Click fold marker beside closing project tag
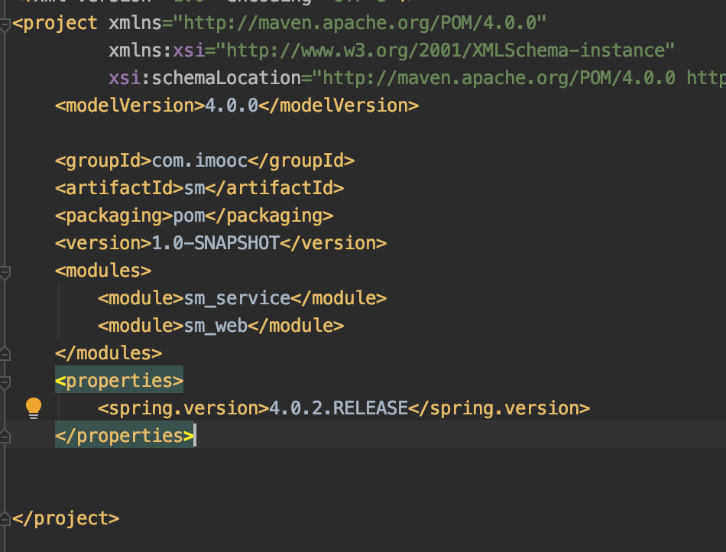The image size is (726, 552). coord(5,518)
